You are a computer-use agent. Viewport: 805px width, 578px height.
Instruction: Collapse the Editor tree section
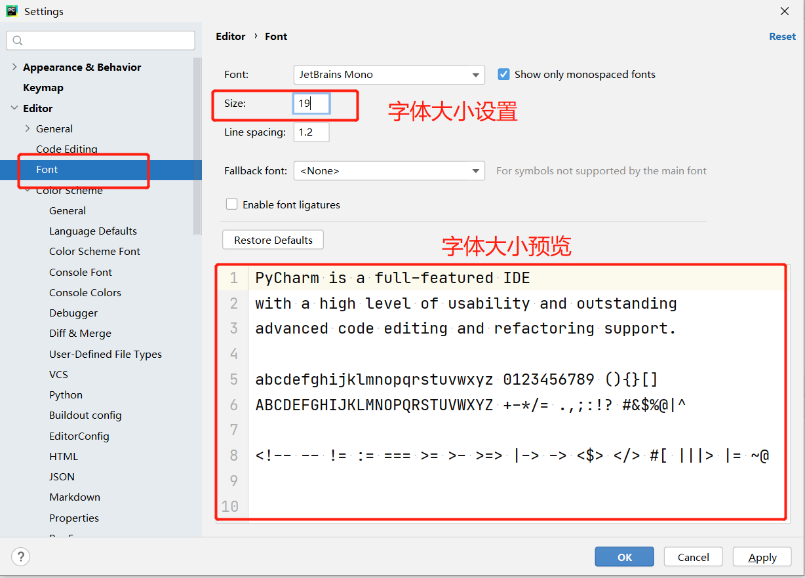tap(14, 108)
